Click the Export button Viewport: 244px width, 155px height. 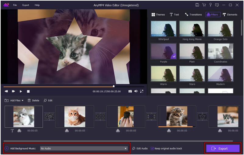click(x=223, y=148)
